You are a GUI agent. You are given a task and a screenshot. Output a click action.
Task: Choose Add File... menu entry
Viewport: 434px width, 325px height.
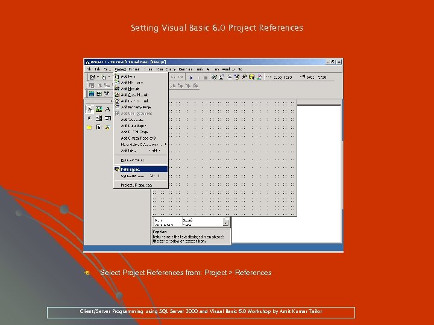click(x=140, y=150)
